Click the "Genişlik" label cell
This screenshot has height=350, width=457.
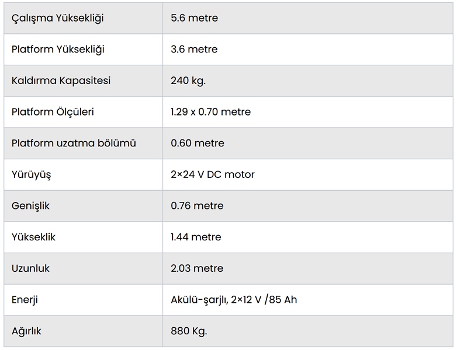tap(30, 206)
